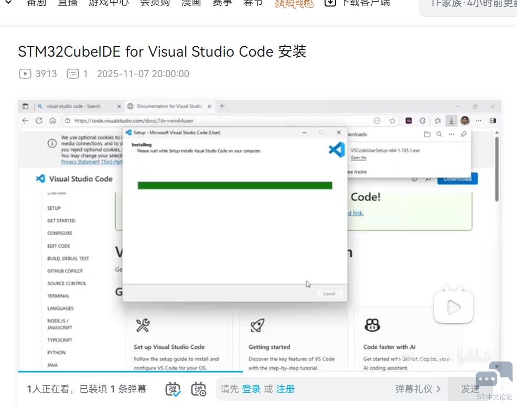Select CONFIGURE in the docs sidebar
The height and width of the screenshot is (405, 517).
point(60,233)
